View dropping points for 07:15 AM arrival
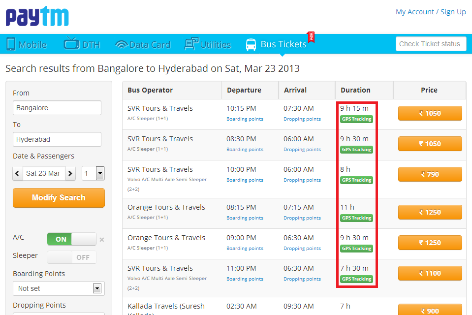 (x=302, y=218)
